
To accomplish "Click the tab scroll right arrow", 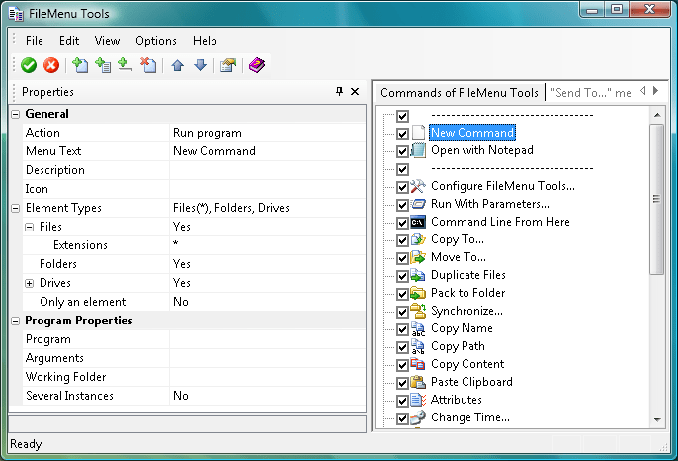I will pos(656,90).
